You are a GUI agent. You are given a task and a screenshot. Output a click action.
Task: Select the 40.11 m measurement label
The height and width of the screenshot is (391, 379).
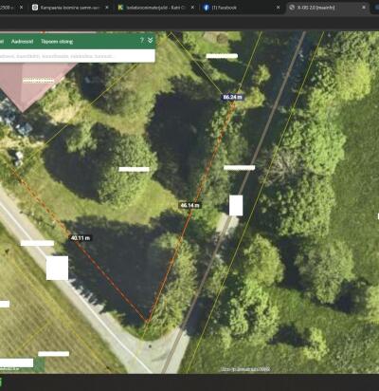click(x=81, y=237)
